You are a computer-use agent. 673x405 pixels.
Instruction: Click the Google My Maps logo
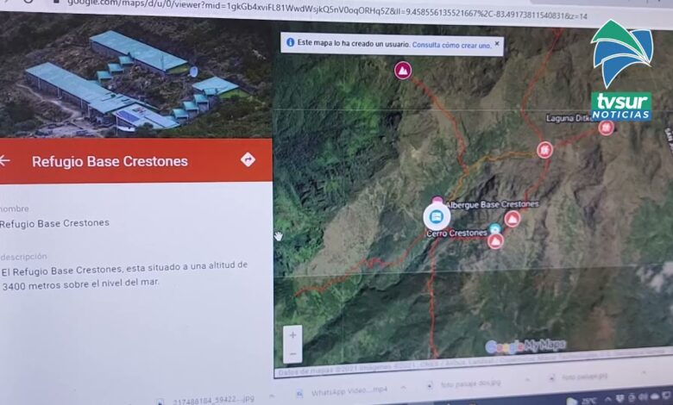click(x=525, y=346)
